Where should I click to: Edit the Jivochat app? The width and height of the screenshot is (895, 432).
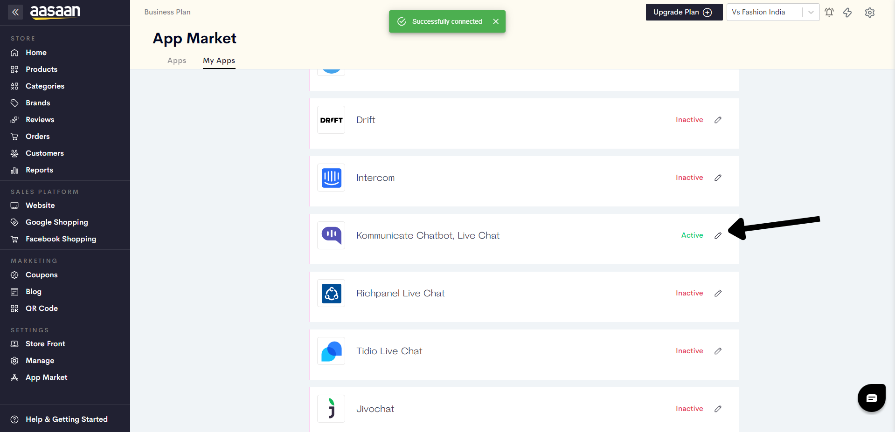click(718, 409)
